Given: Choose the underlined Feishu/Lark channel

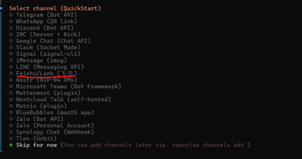Looking at the screenshot, I should click(x=46, y=73).
